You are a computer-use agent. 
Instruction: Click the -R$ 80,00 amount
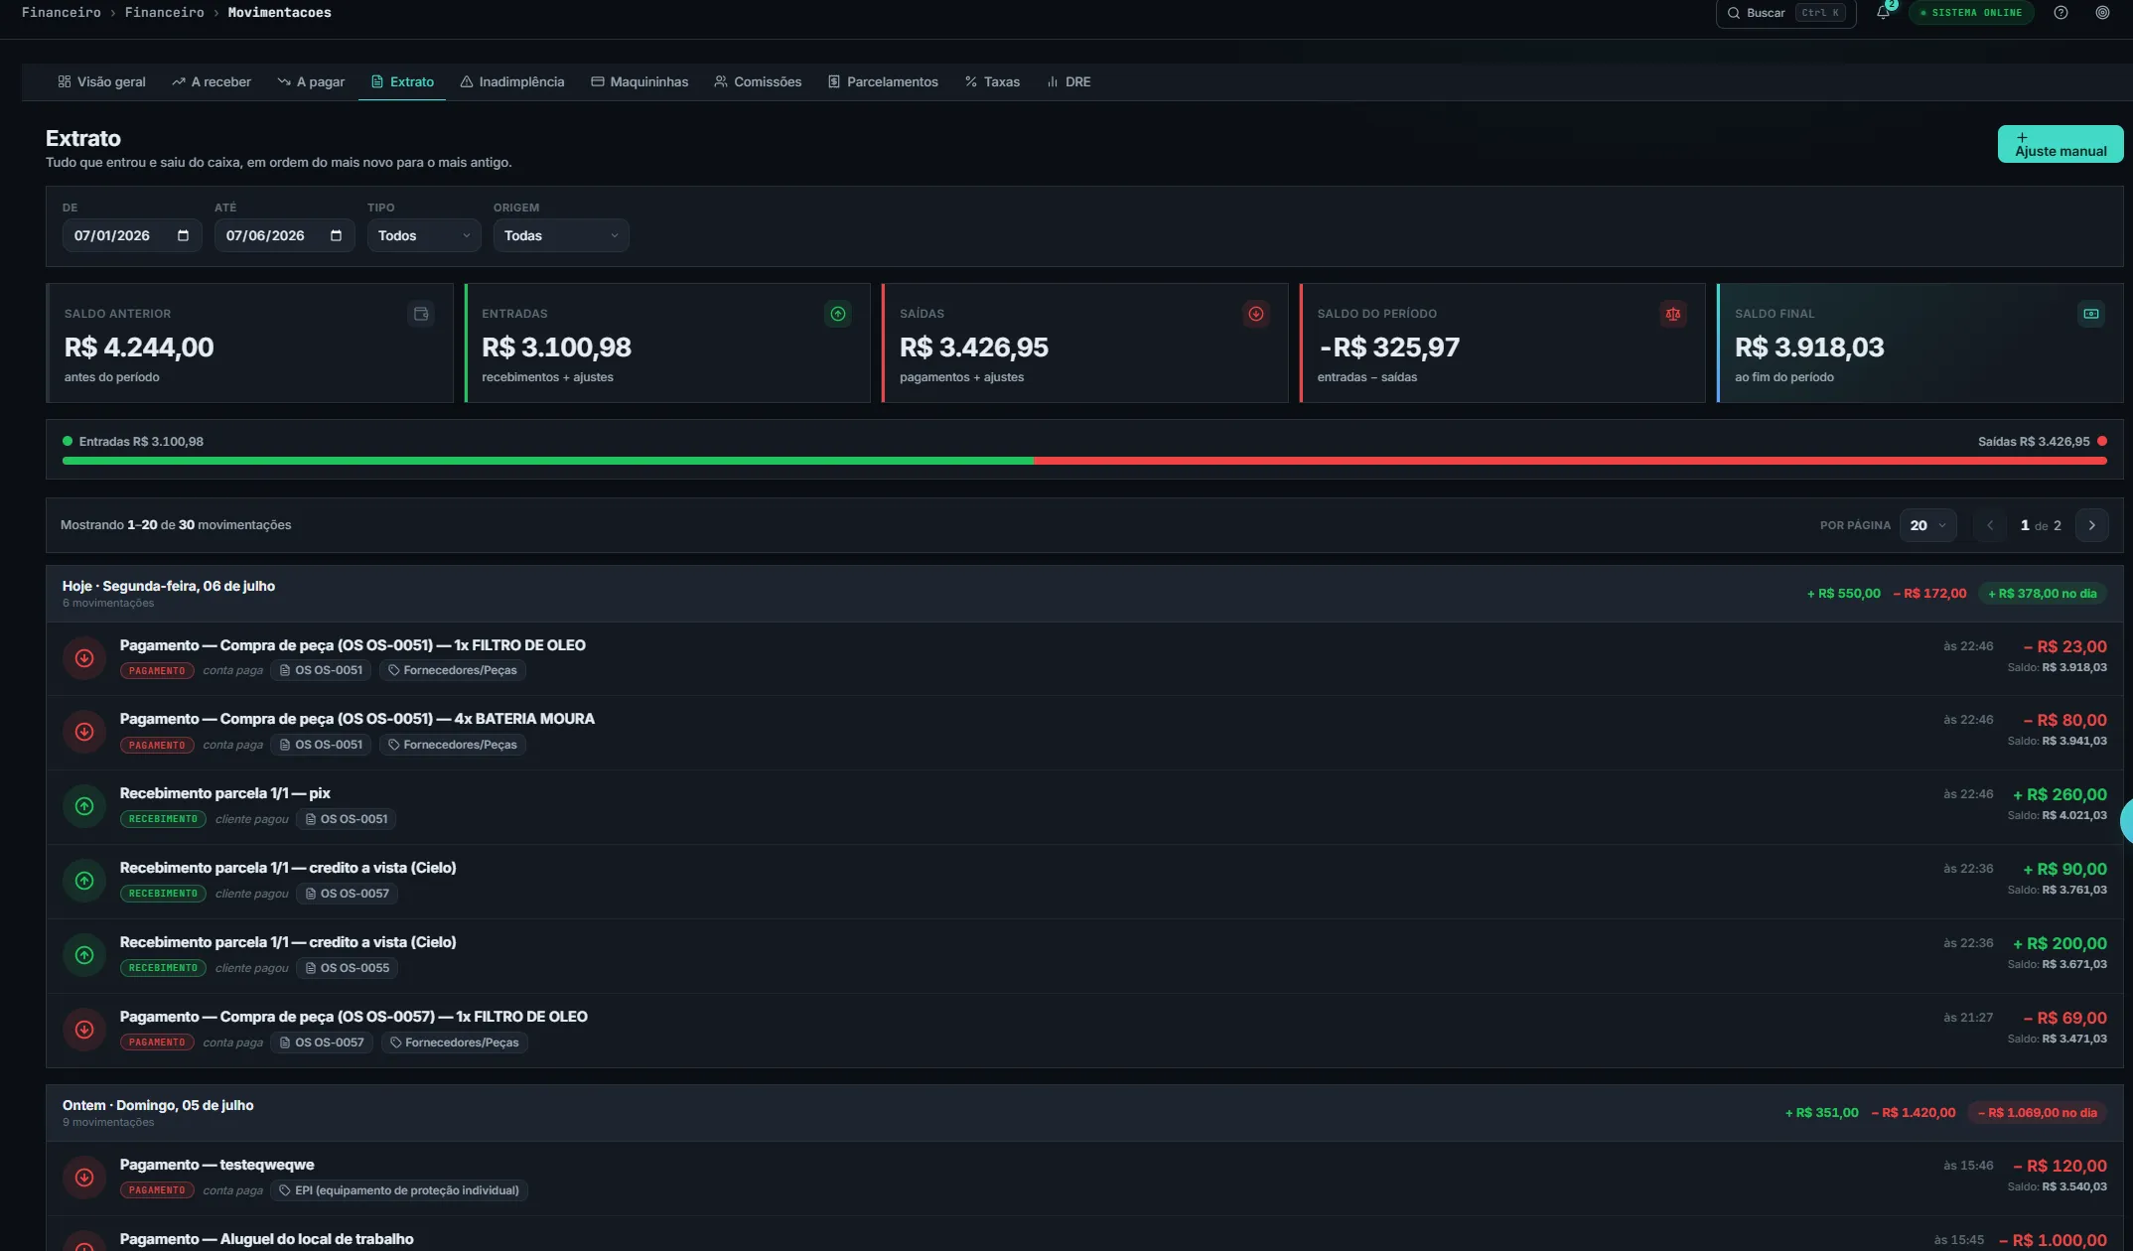2064,720
